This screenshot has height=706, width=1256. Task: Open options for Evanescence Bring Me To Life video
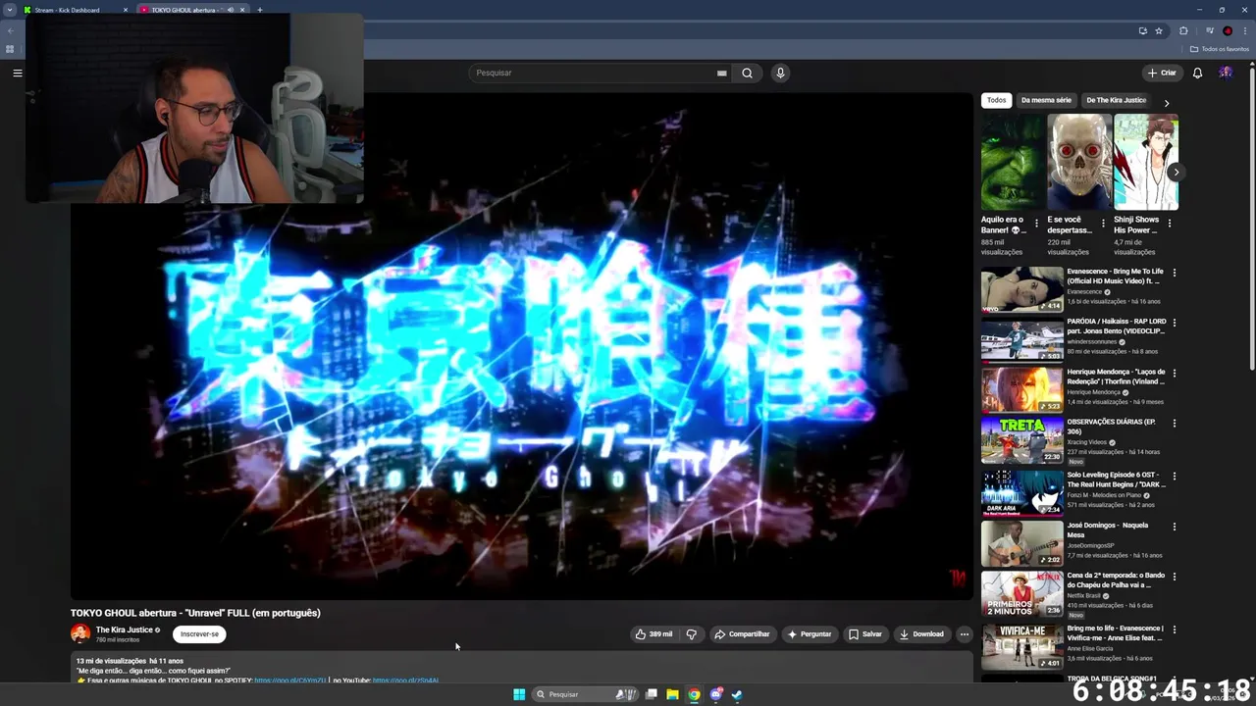1174,273
